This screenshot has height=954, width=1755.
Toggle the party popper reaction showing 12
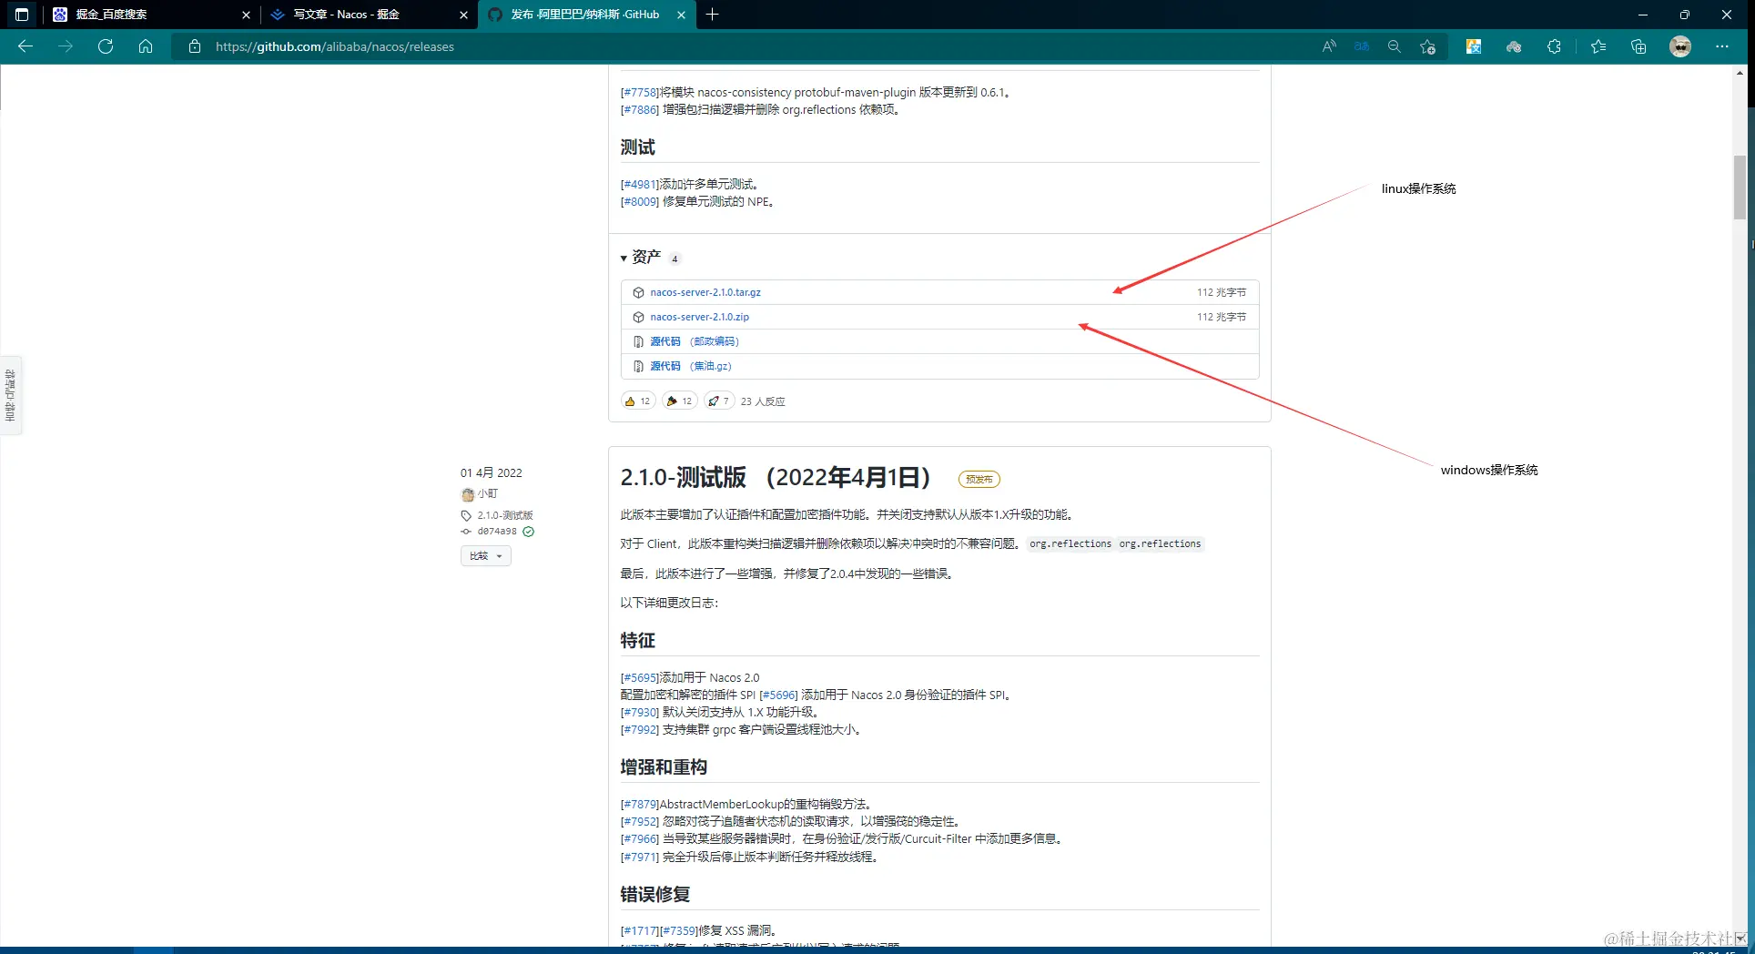click(x=680, y=401)
